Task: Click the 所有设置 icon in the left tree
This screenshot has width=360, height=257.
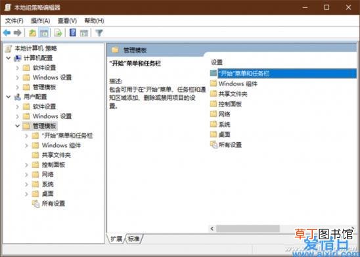Action: tap(36, 203)
